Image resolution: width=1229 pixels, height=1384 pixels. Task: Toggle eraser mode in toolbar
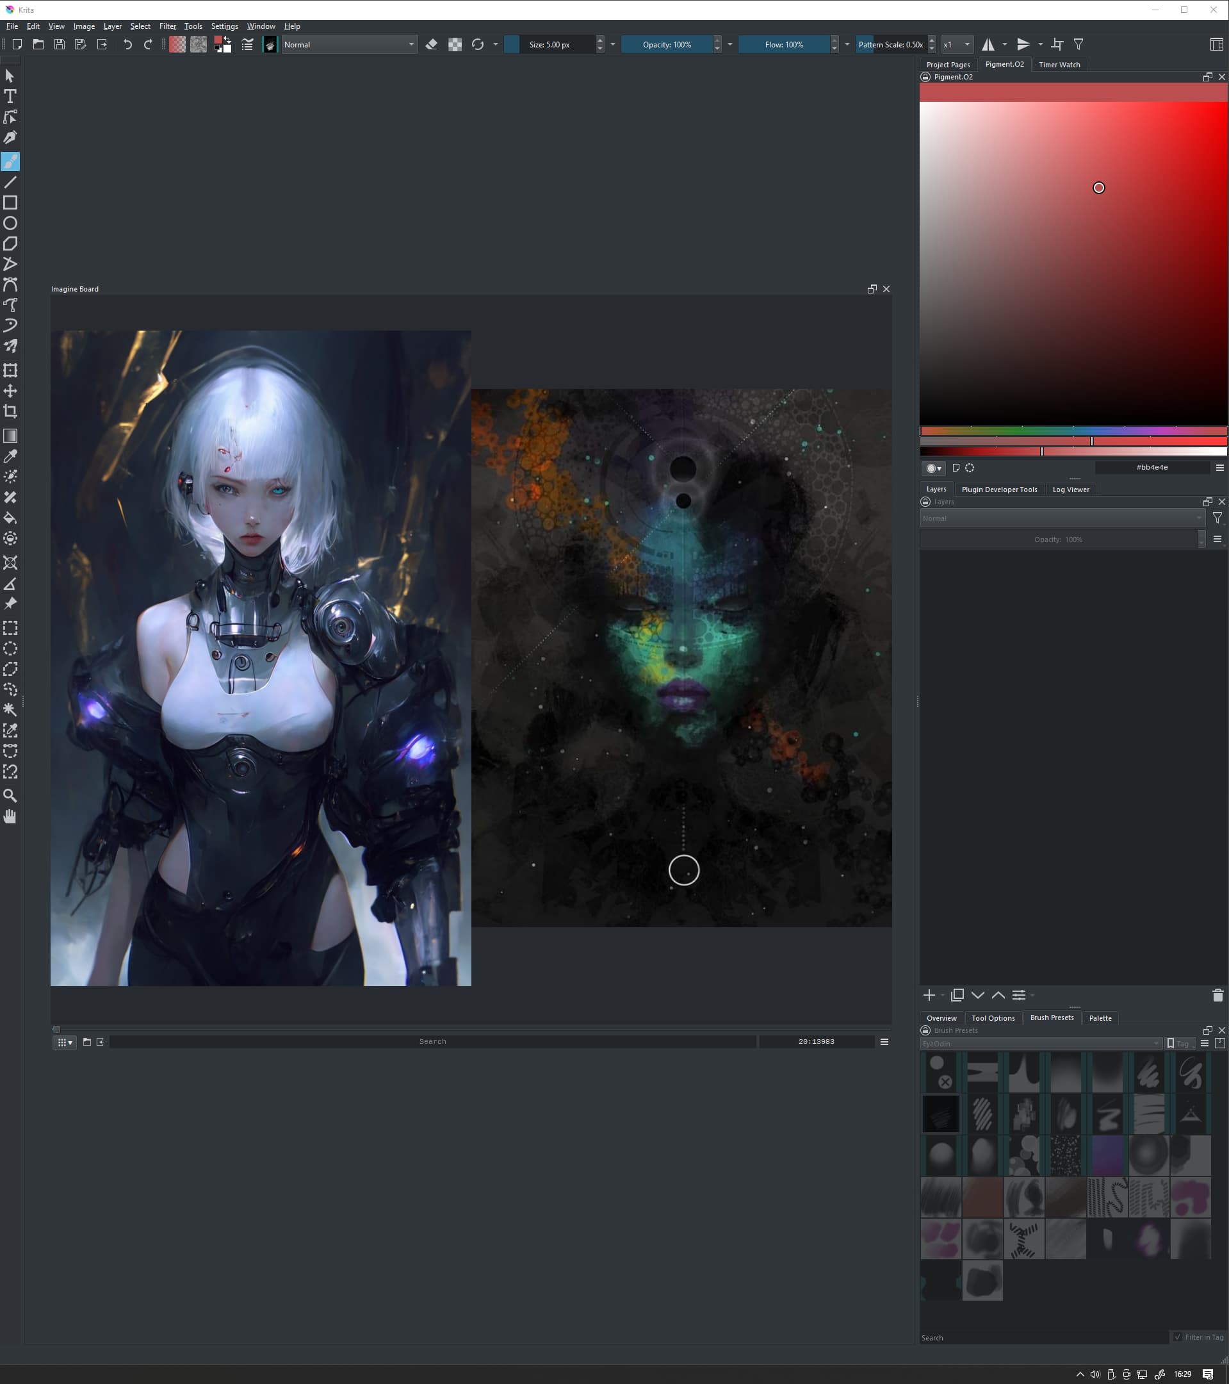pyautogui.click(x=431, y=45)
